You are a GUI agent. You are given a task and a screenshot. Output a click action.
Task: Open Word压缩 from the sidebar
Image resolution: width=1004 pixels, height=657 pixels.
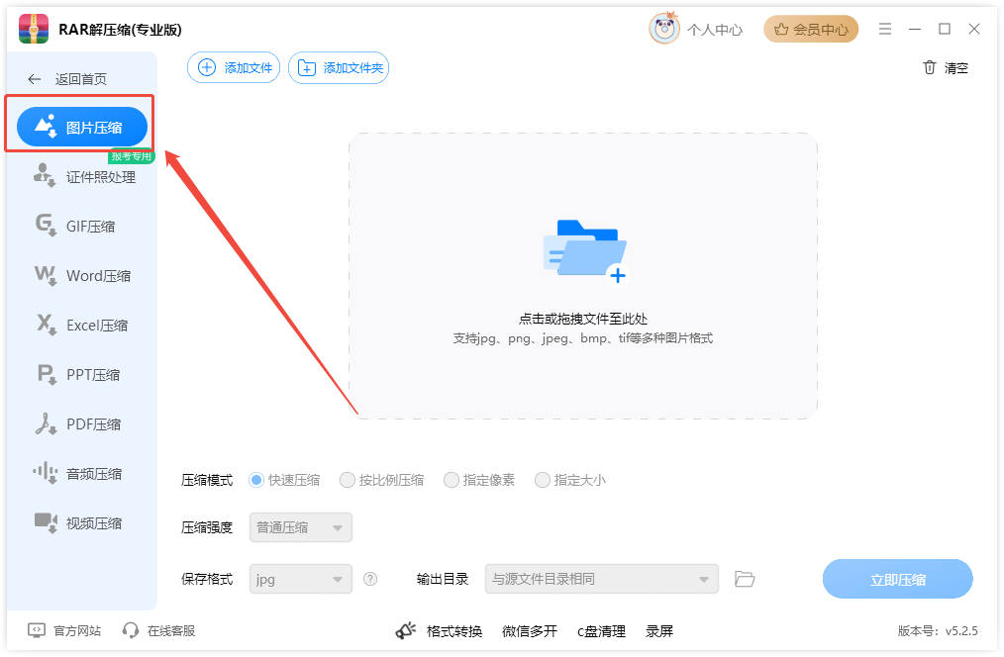point(82,276)
